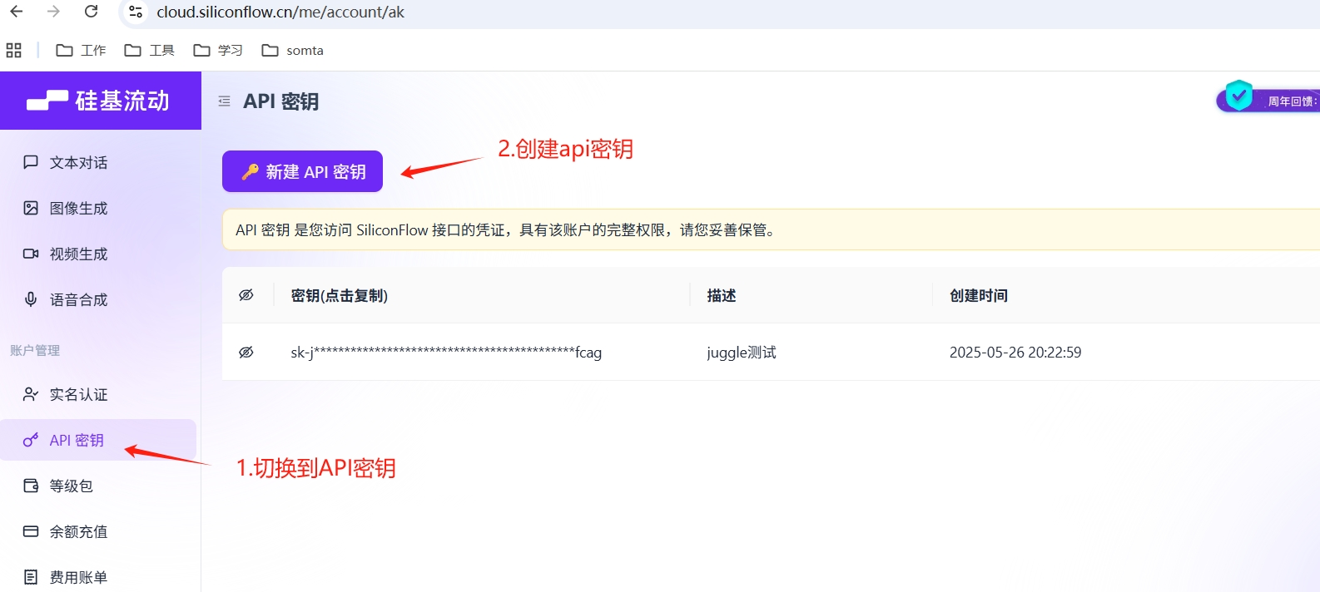The width and height of the screenshot is (1320, 592).
Task: Collapse sidebar using menu fold icon
Action: click(224, 101)
